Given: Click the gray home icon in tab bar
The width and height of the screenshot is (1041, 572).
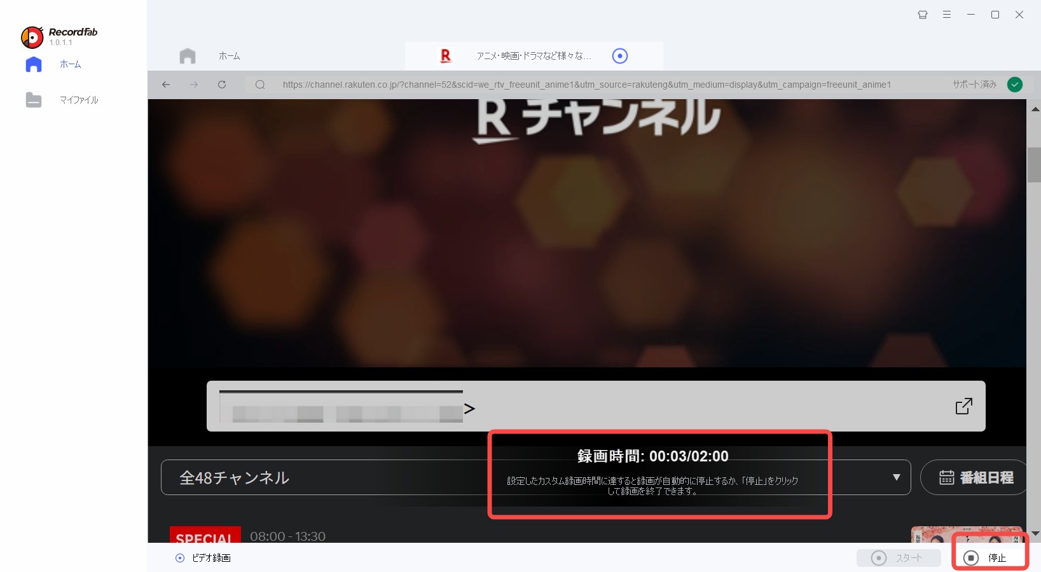Looking at the screenshot, I should tap(188, 56).
